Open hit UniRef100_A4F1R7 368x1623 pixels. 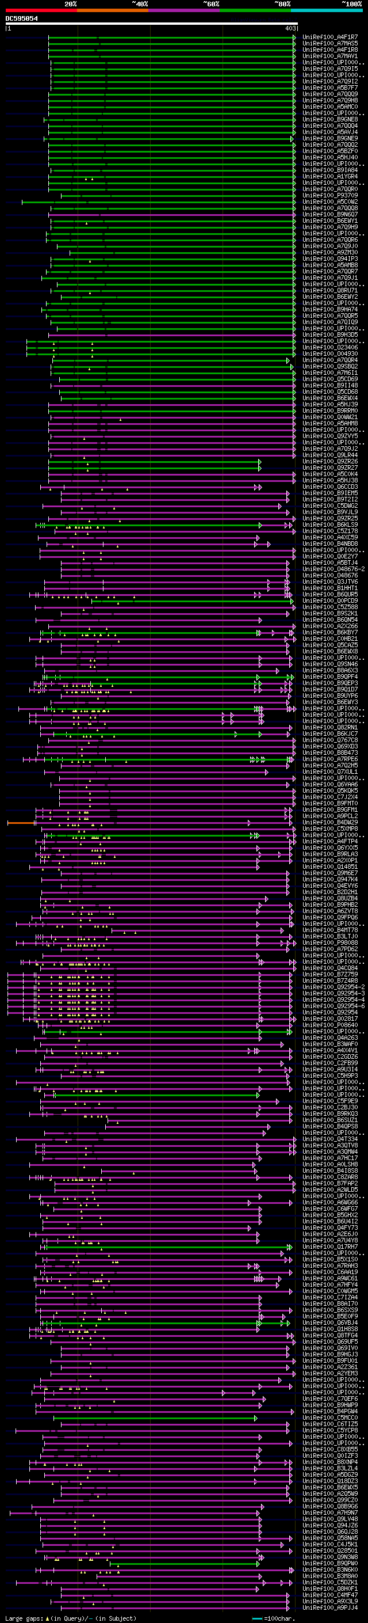[x=330, y=37]
